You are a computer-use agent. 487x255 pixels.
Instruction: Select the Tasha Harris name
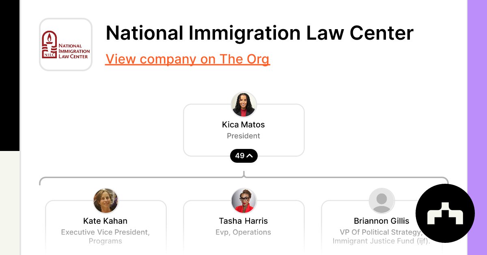(243, 221)
